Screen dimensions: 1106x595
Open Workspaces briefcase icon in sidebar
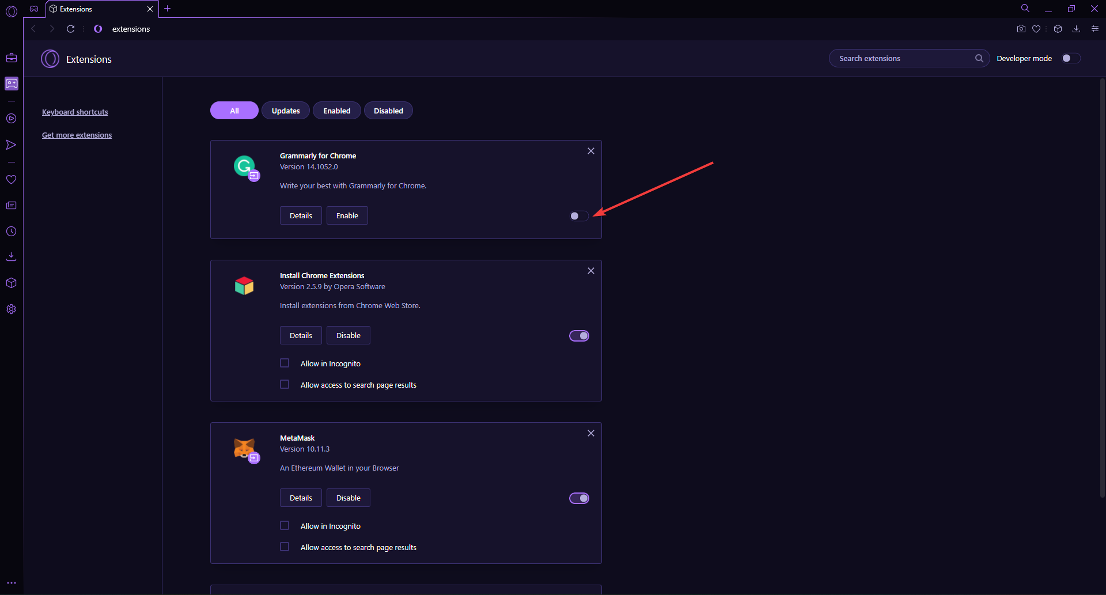(x=12, y=58)
